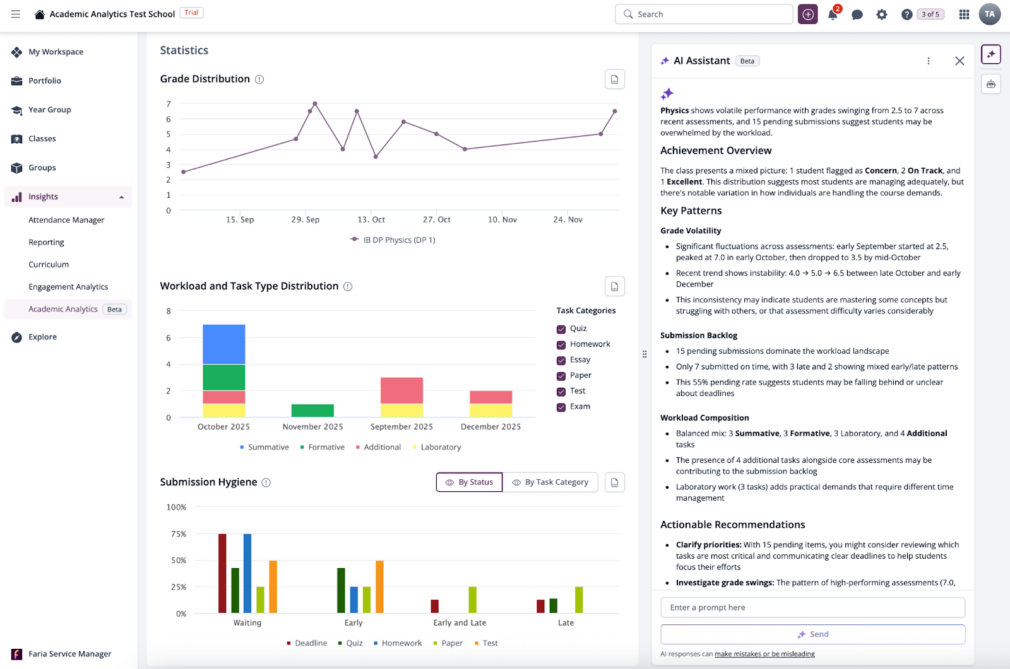
Task: Open Engagement Analytics in the sidebar
Action: [x=68, y=287]
